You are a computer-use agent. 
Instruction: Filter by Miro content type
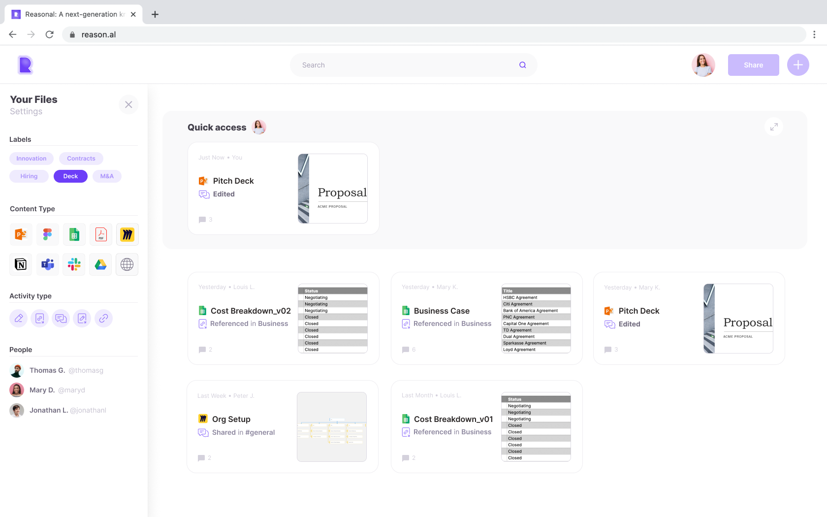click(x=127, y=235)
